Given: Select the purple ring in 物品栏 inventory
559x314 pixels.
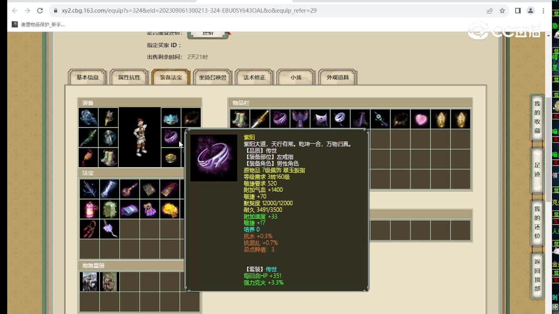Looking at the screenshot, I should point(280,119).
